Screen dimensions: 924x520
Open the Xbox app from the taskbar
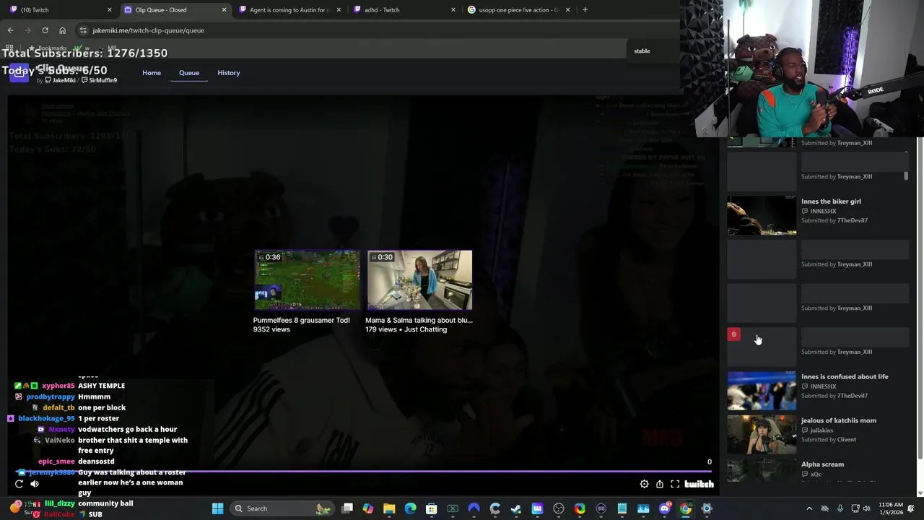(453, 508)
